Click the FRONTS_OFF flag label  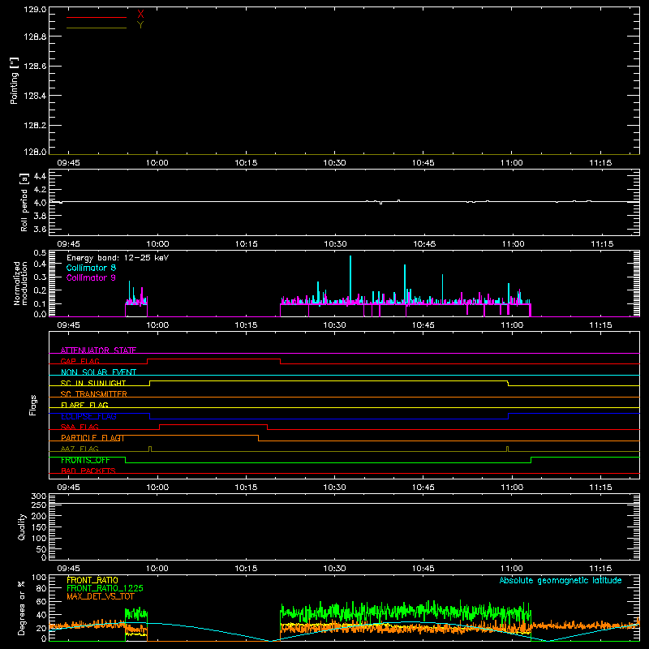tap(86, 460)
